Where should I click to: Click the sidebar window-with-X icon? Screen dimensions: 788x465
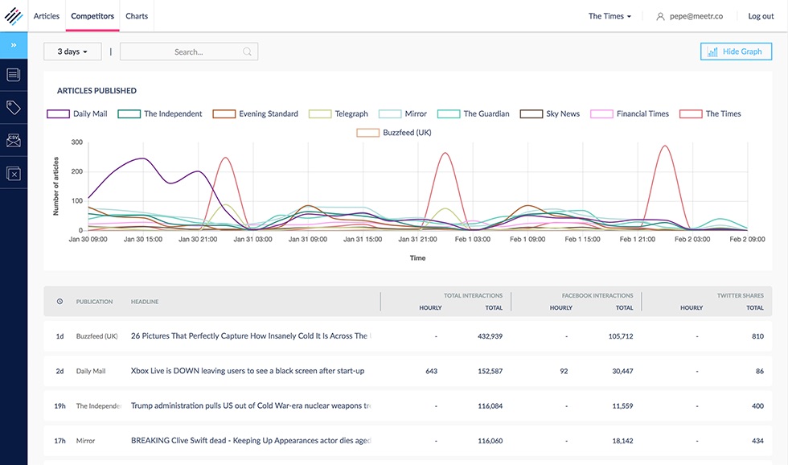(x=13, y=173)
